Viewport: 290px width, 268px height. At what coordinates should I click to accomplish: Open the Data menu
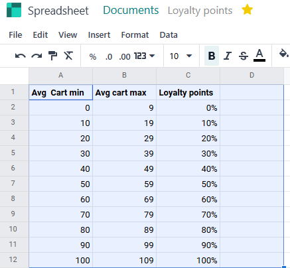(x=169, y=35)
